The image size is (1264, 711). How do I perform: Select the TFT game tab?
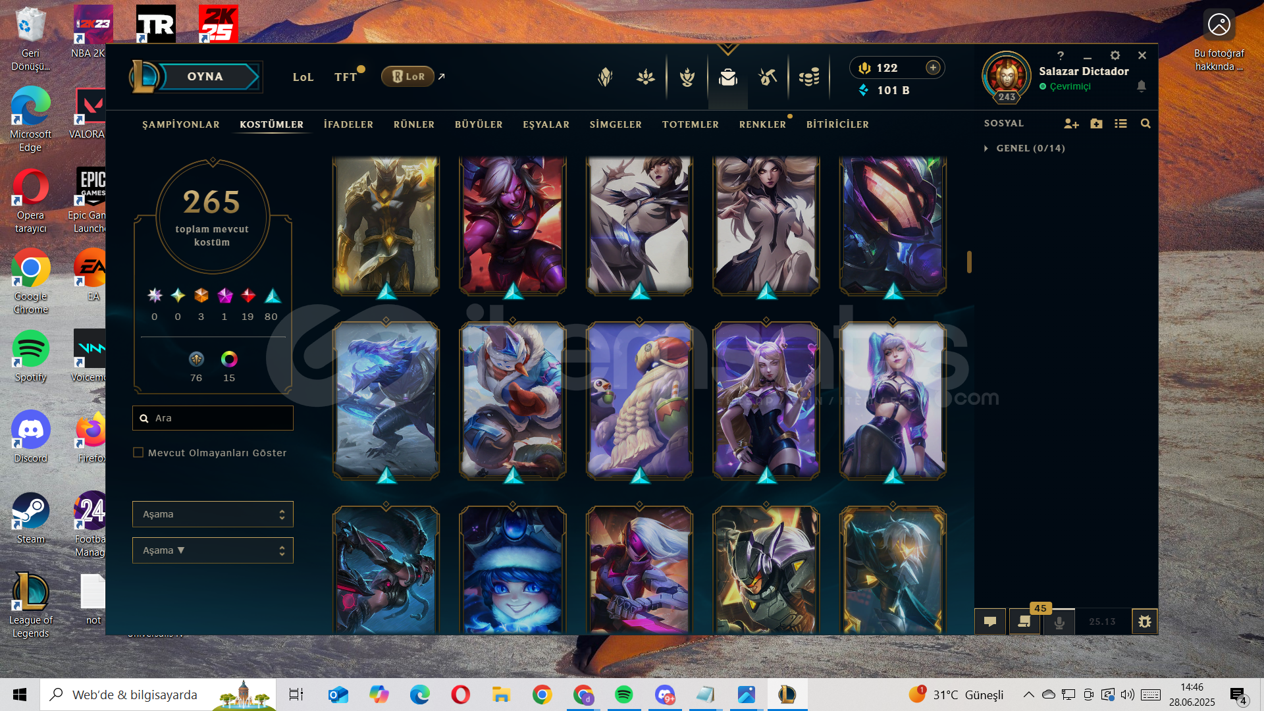pos(346,77)
